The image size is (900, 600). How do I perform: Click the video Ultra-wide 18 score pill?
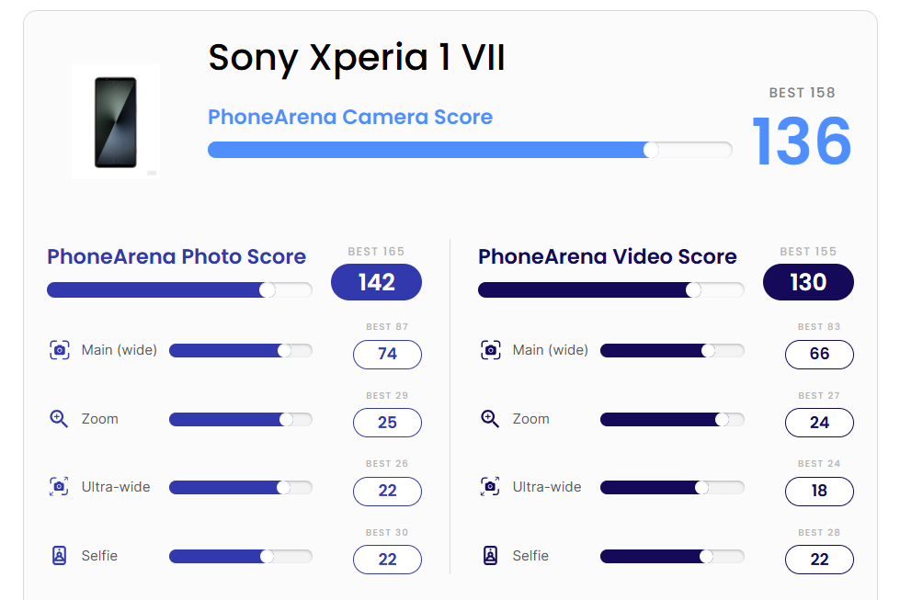tap(819, 491)
